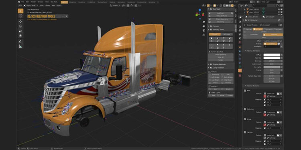Switch to the UV Editing workspace tab
The height and width of the screenshot is (150, 301).
(x=91, y=2)
